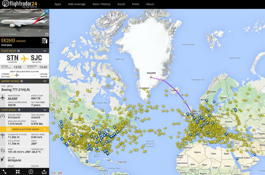Click the altitude airplane icon
This screenshot has width=265, height=175.
(3, 136)
